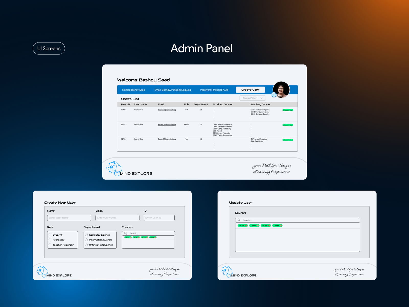The height and width of the screenshot is (307, 409).
Task: Click the search magnifier in Create New User courses
Action: coord(126,233)
